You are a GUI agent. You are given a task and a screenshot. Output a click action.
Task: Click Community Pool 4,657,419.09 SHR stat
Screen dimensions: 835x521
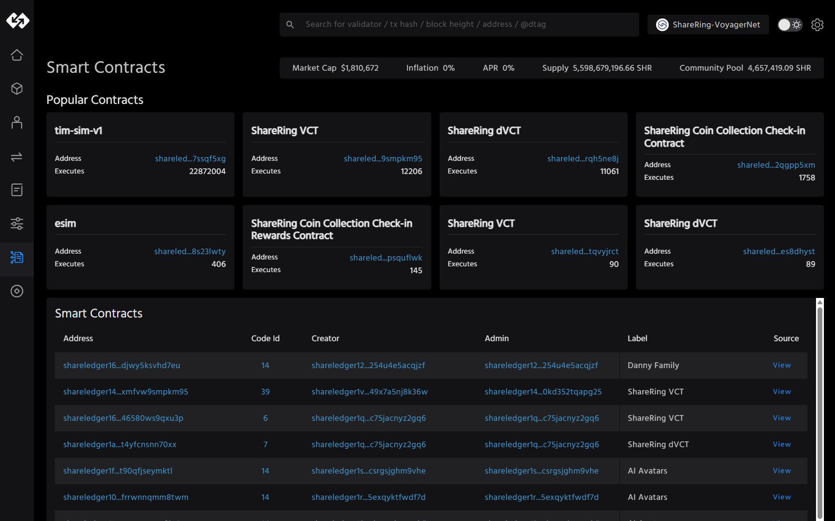745,68
